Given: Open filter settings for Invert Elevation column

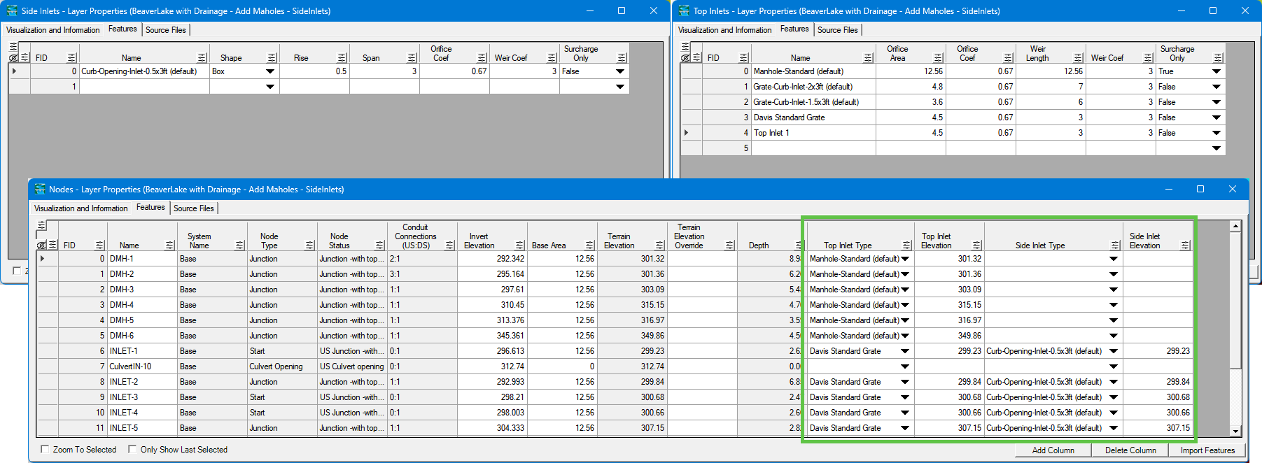Looking at the screenshot, I should point(519,245).
